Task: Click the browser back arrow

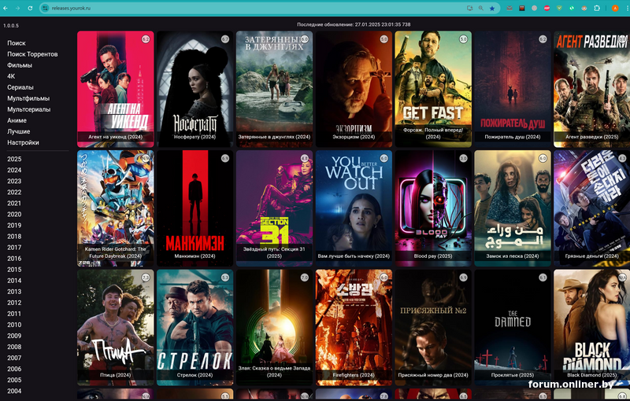Action: (x=6, y=8)
